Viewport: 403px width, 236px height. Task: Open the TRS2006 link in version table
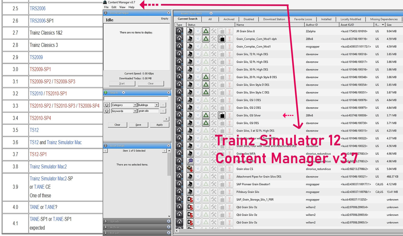[x=38, y=9]
